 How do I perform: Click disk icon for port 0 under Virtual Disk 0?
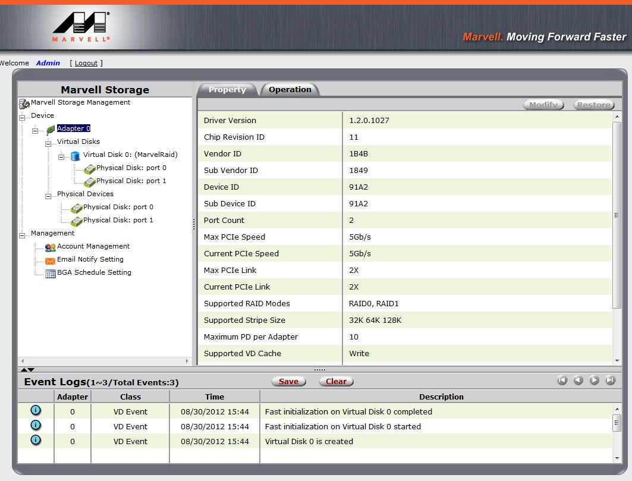pyautogui.click(x=90, y=169)
